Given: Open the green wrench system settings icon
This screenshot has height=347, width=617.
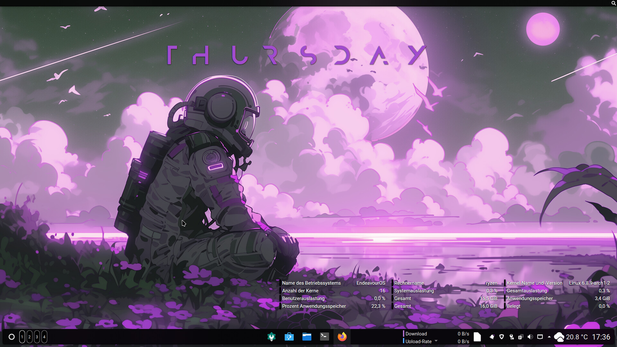Looking at the screenshot, I should click(x=272, y=337).
